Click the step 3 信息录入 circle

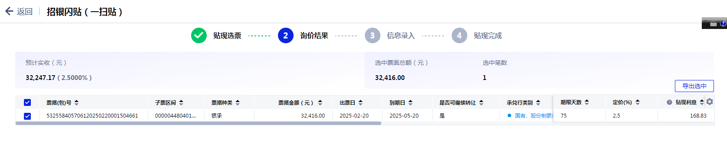tap(373, 35)
